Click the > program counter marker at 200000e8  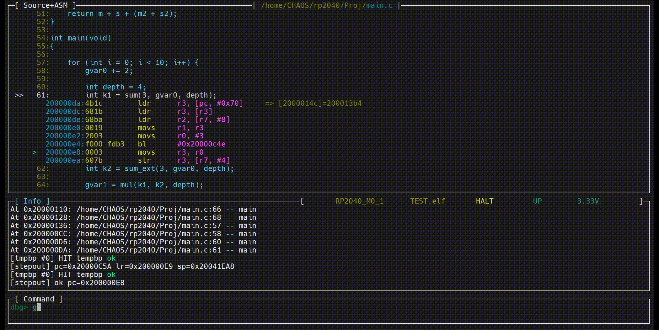point(35,152)
